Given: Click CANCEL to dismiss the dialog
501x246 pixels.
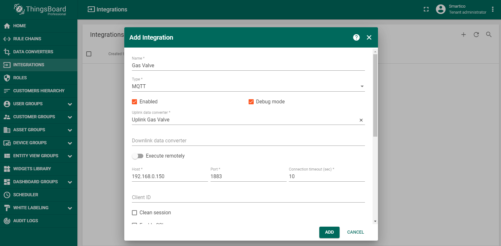Looking at the screenshot, I should pyautogui.click(x=355, y=232).
